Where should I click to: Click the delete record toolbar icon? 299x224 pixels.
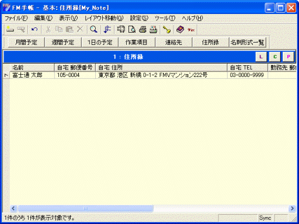[21, 29]
